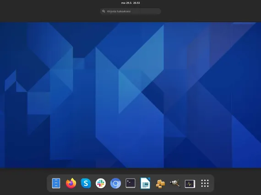Screen dimensions: 261x195
Task: Click the light blue chevron shape in workspace
Action: [141, 70]
